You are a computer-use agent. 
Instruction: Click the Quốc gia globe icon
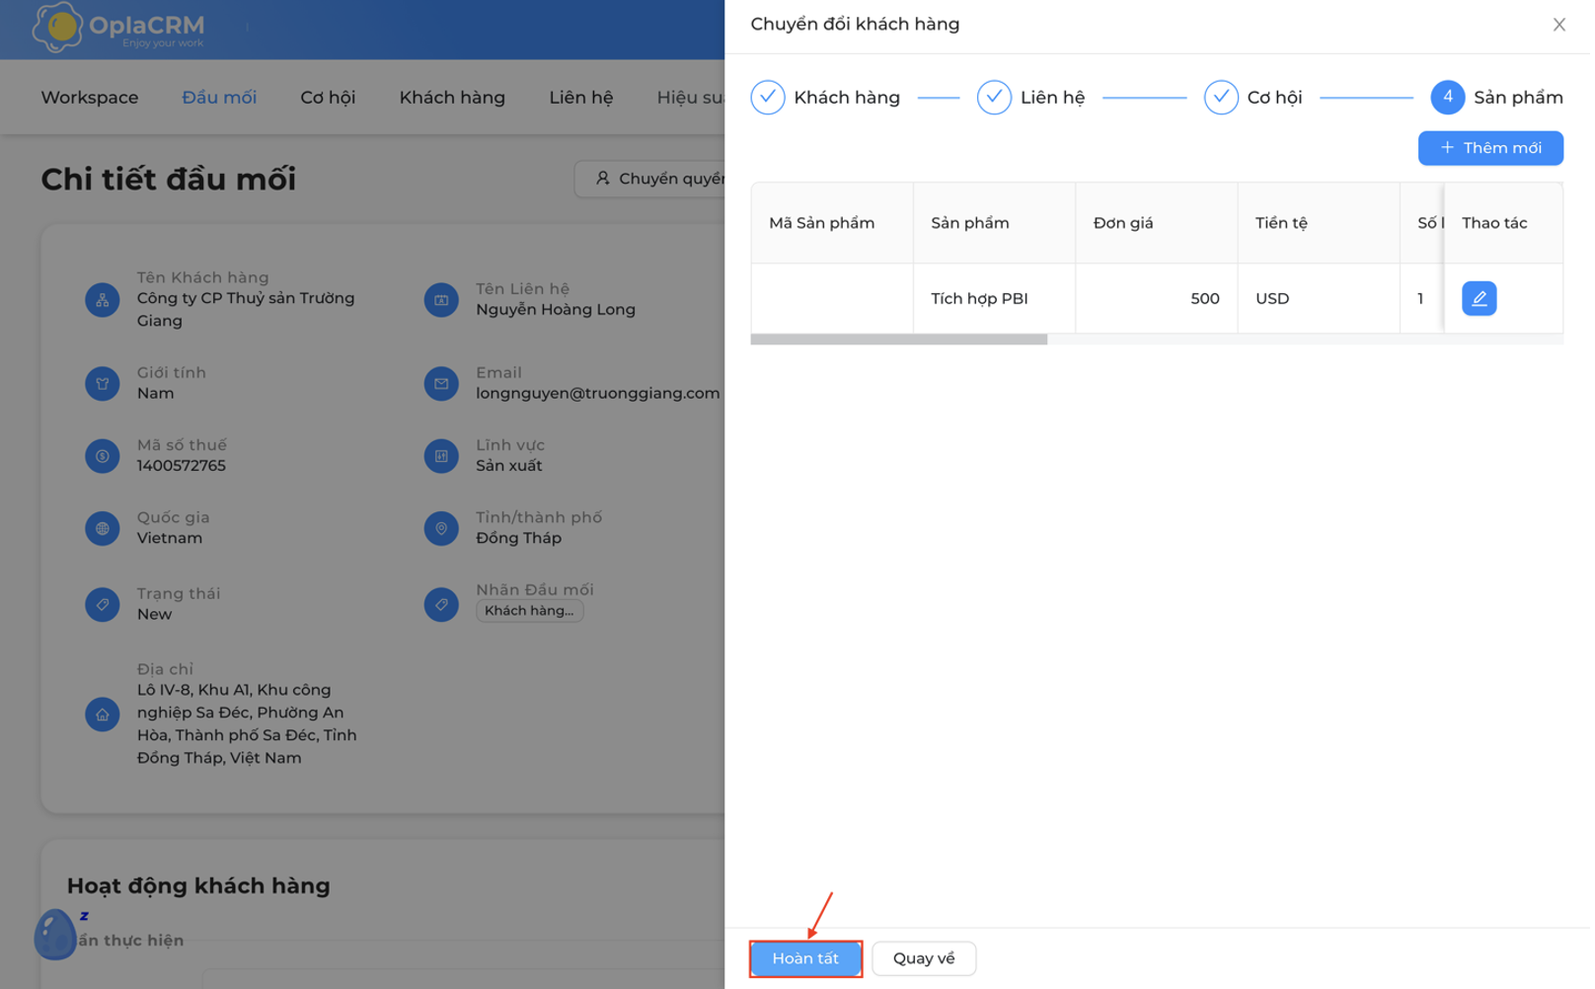click(103, 530)
